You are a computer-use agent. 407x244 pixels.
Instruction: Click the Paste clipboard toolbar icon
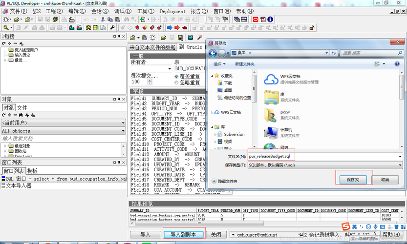(117, 20)
